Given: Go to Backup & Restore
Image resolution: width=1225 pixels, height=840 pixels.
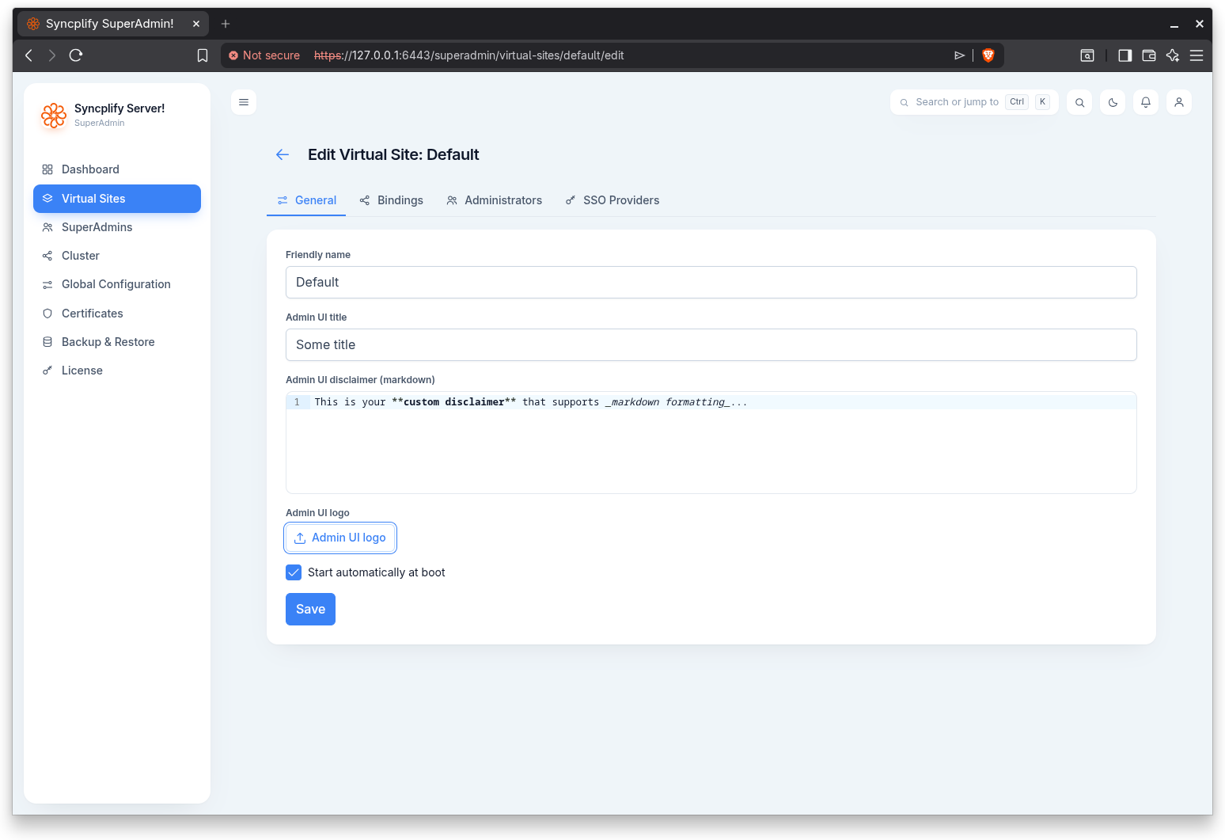Looking at the screenshot, I should coord(117,342).
